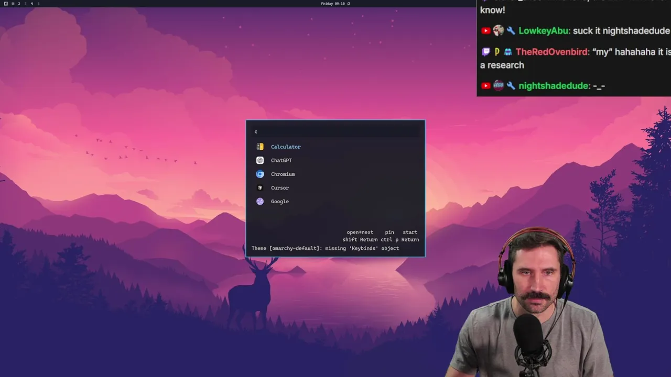Click the TheRedOvenbird username in chat
The height and width of the screenshot is (377, 671).
point(553,52)
